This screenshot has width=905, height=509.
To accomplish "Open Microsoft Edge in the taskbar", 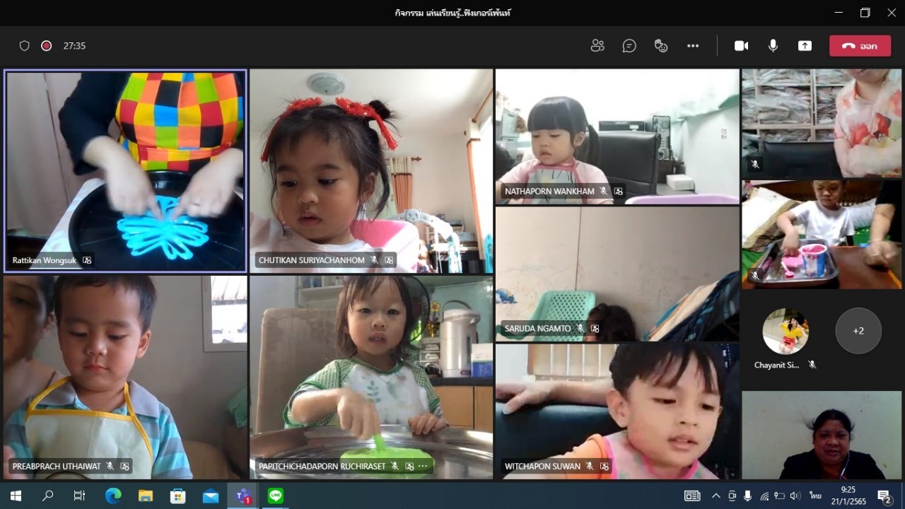I will [113, 496].
